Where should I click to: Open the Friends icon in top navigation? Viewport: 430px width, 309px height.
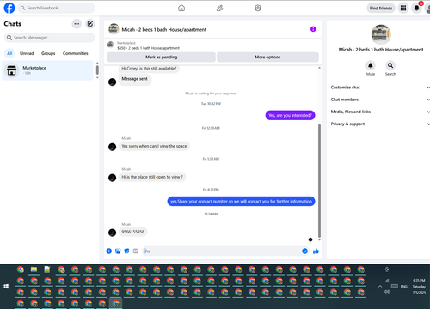[x=220, y=8]
